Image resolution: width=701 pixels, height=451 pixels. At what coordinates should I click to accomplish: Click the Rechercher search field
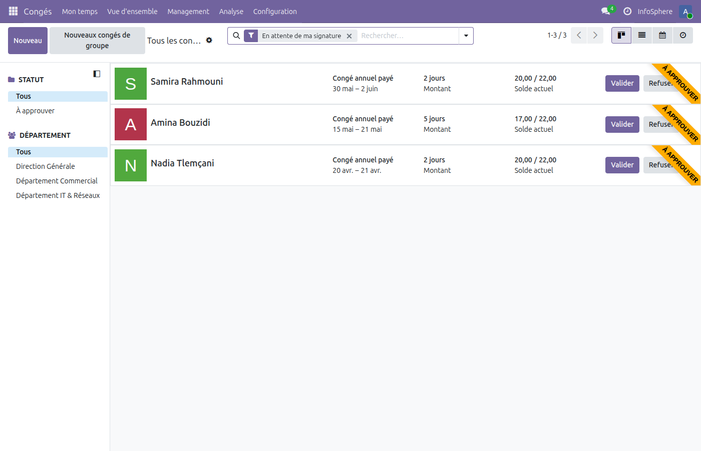(x=408, y=36)
